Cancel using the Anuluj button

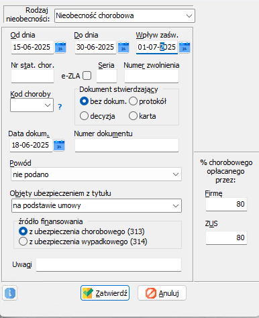[x=162, y=293]
